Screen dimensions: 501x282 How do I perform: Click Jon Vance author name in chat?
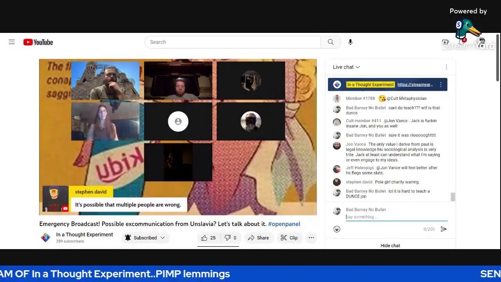[356, 144]
